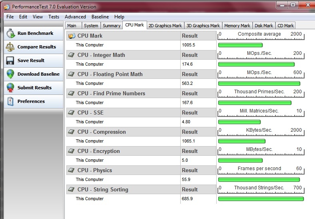Image resolution: width=315 pixels, height=219 pixels.
Task: Open the Tests menu
Action: point(54,17)
